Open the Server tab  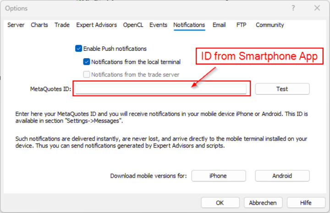[16, 25]
